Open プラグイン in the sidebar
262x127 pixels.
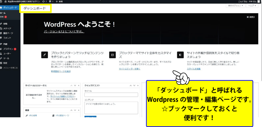coord(8,49)
